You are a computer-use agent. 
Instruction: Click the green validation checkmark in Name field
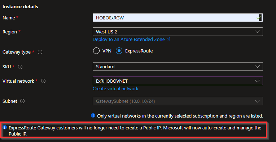click(x=258, y=18)
